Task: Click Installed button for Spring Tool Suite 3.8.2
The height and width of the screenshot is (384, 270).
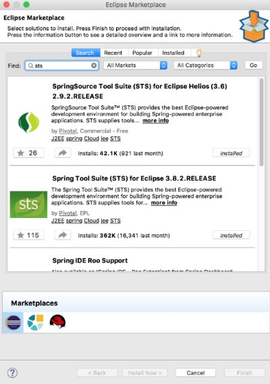Action: (x=231, y=235)
